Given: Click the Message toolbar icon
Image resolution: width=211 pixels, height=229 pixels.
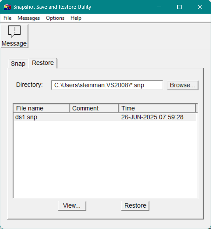Looking at the screenshot, I should click(x=14, y=36).
